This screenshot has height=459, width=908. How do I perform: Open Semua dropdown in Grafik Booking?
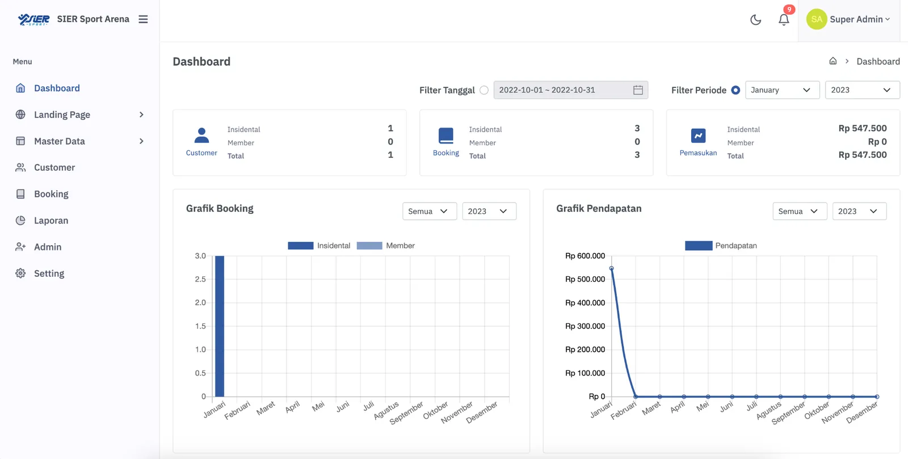pyautogui.click(x=430, y=211)
